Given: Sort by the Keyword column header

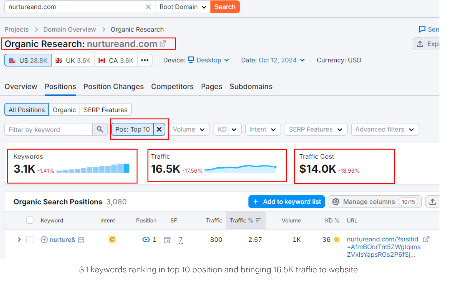Looking at the screenshot, I should tap(52, 221).
